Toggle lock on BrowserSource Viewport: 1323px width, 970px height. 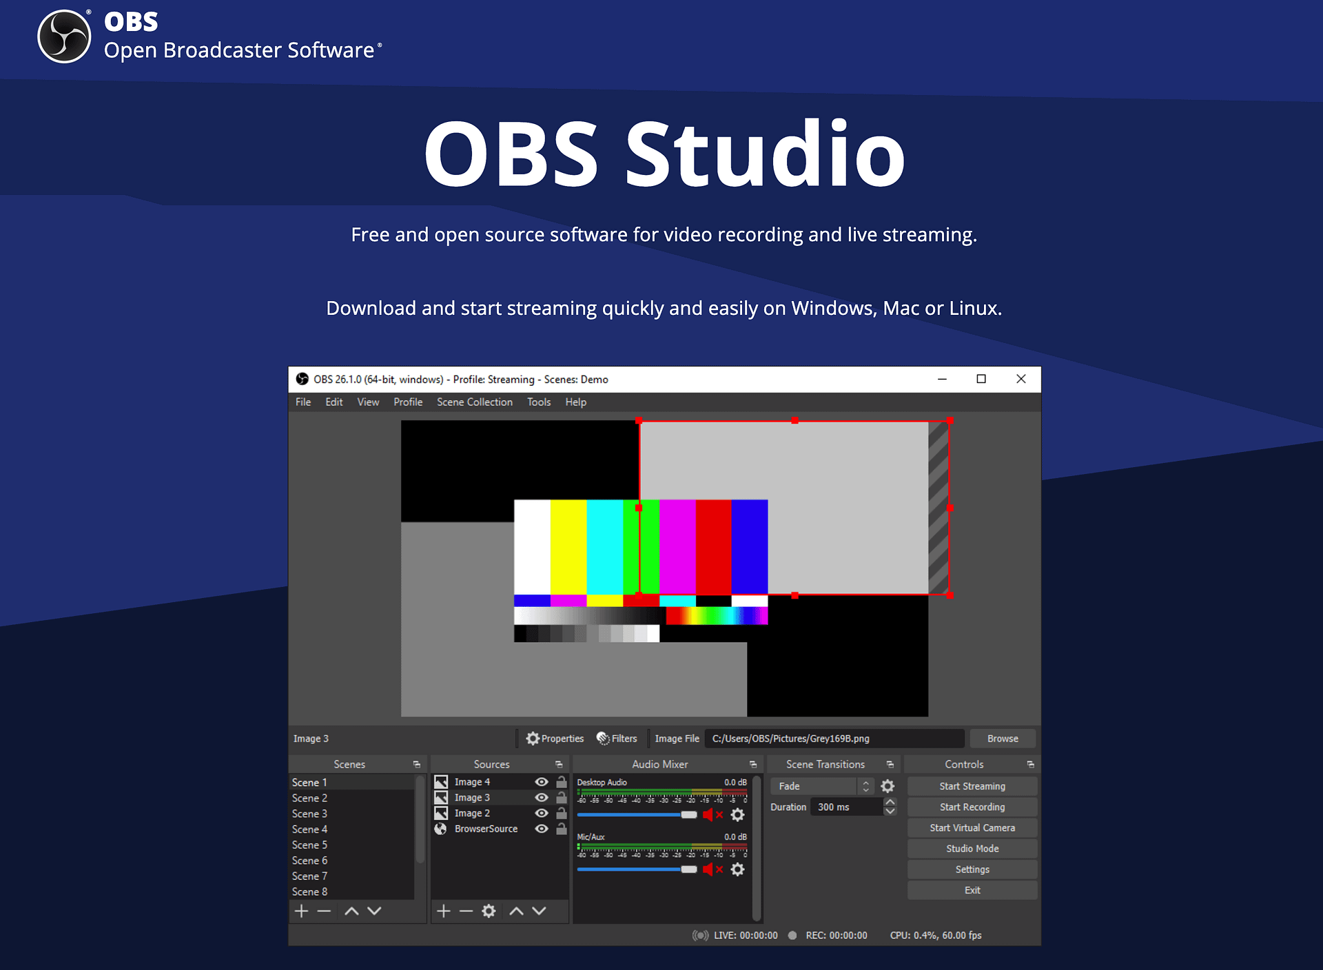[x=562, y=829]
